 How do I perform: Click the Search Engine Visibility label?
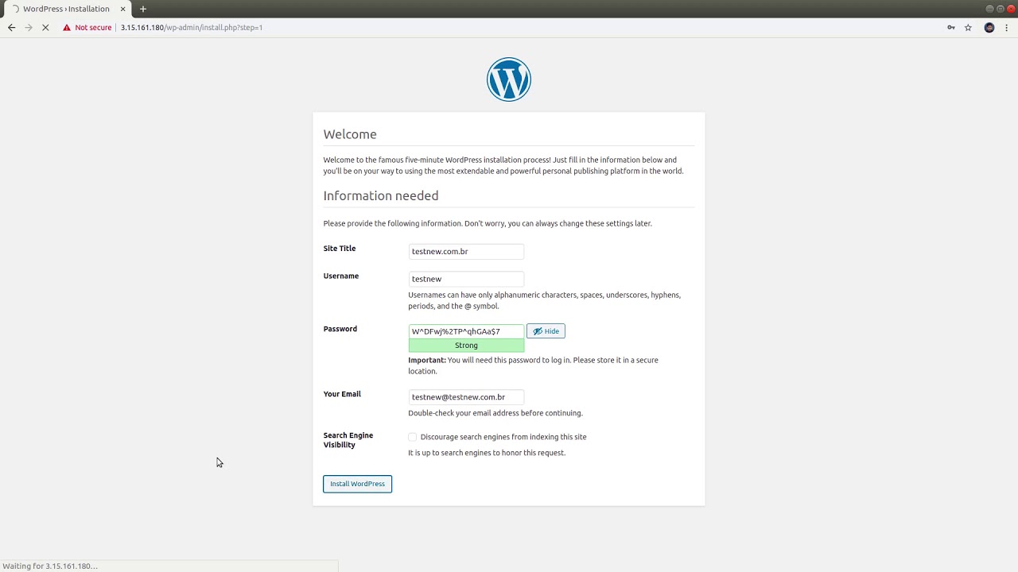[x=348, y=440]
